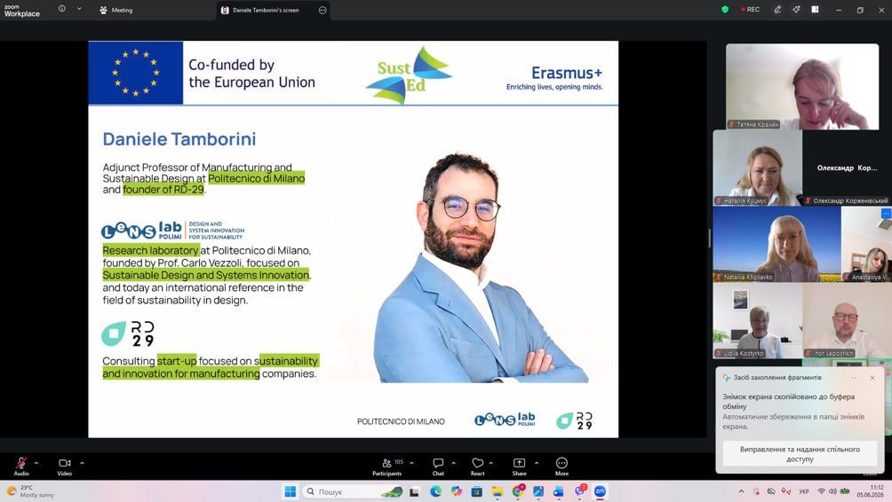Expand the arrow beside Participants
This screenshot has width=892, height=502.
point(412,463)
